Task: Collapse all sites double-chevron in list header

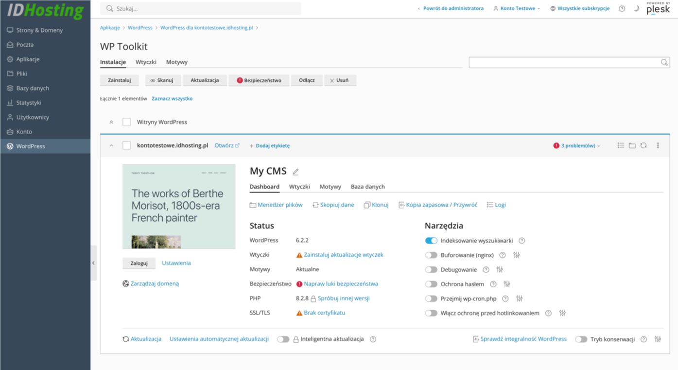Action: 111,122
